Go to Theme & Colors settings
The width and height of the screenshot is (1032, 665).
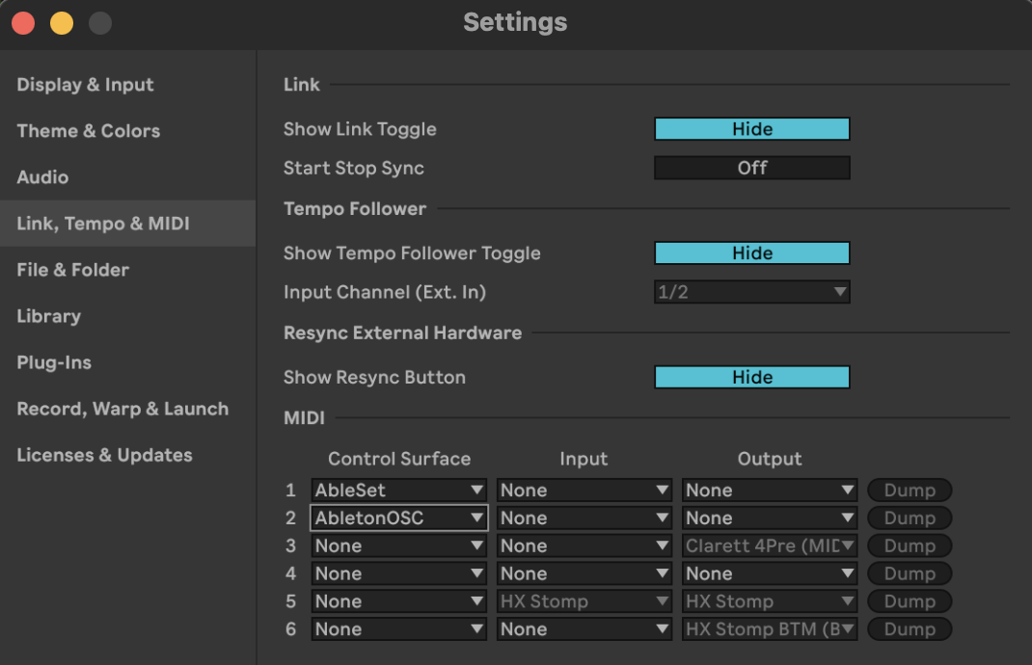click(x=88, y=131)
